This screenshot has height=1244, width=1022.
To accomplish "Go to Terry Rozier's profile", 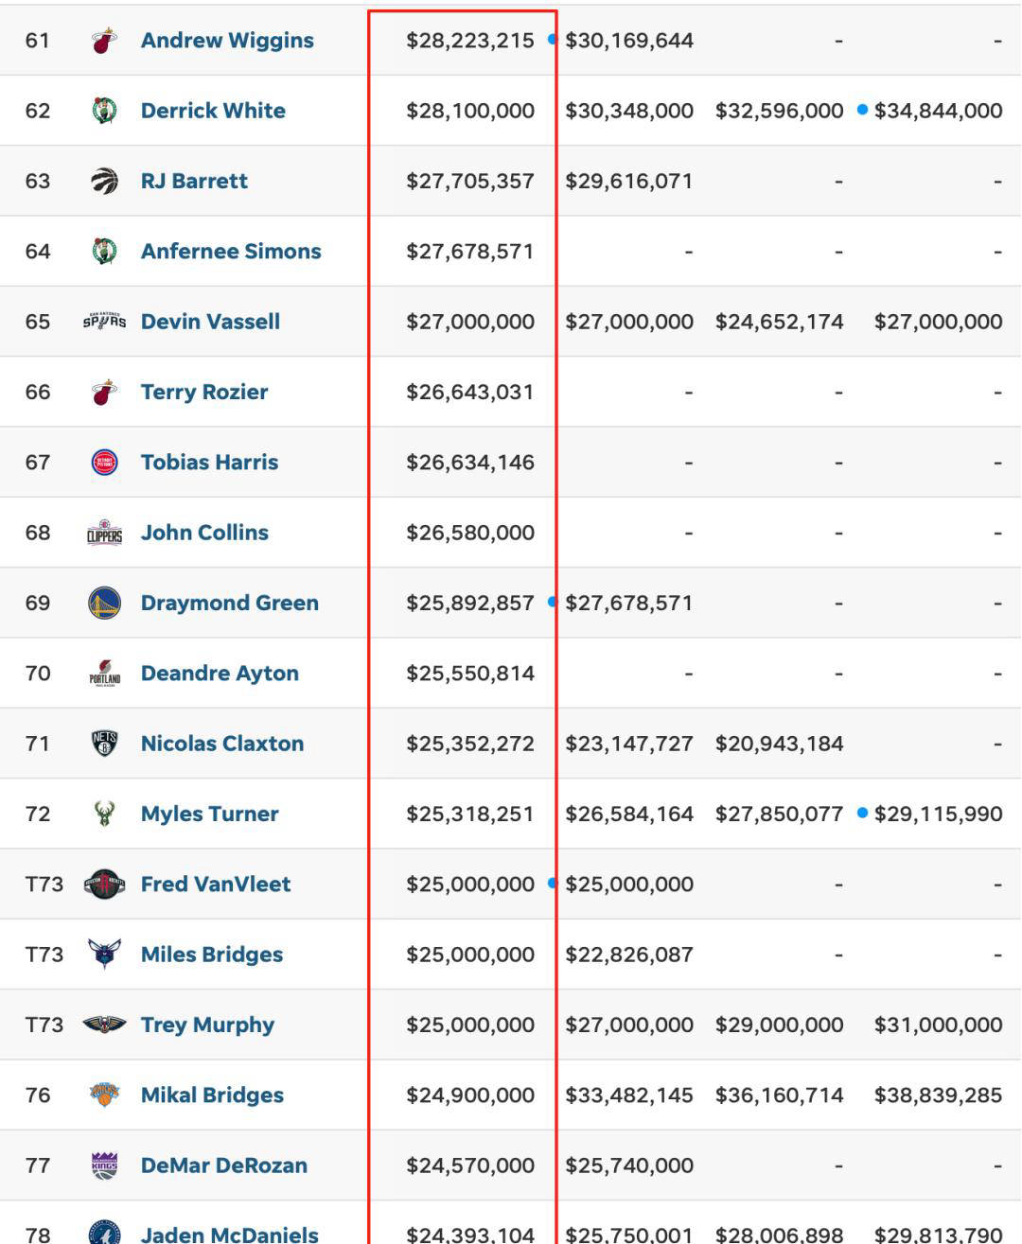I will [204, 392].
